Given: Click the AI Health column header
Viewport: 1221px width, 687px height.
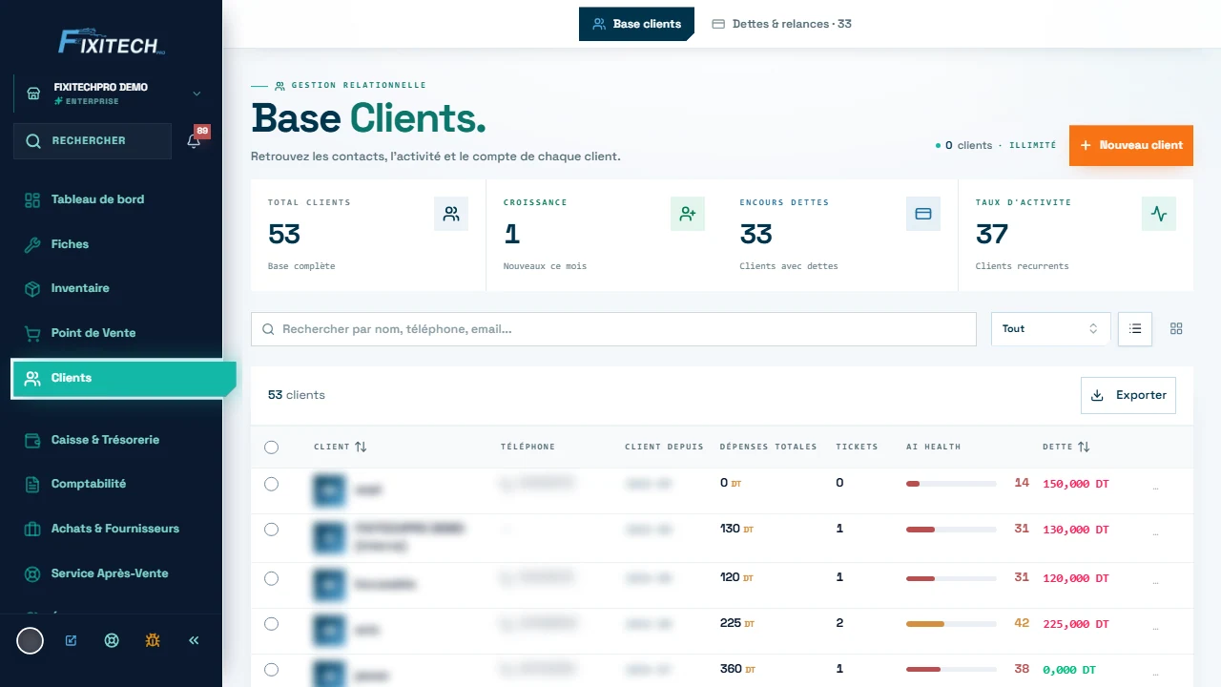Looking at the screenshot, I should click(x=933, y=447).
